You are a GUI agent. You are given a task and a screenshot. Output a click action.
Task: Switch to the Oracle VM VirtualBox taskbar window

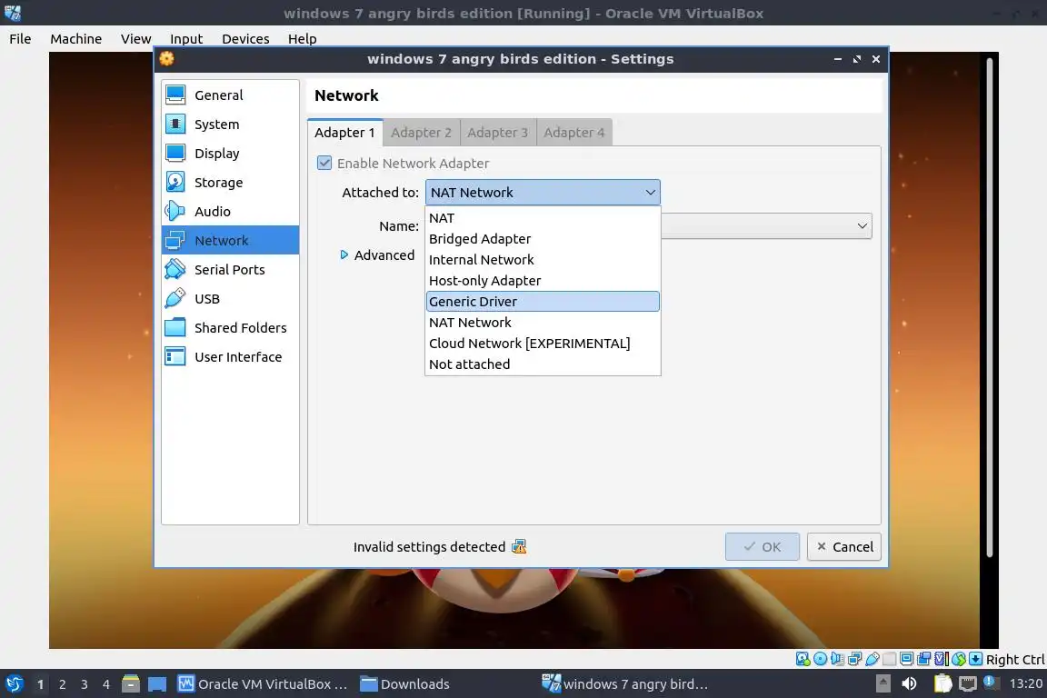[263, 684]
